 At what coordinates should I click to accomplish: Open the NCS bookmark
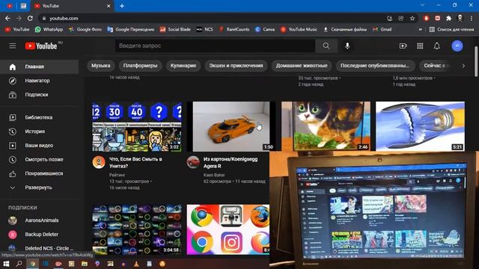click(204, 30)
